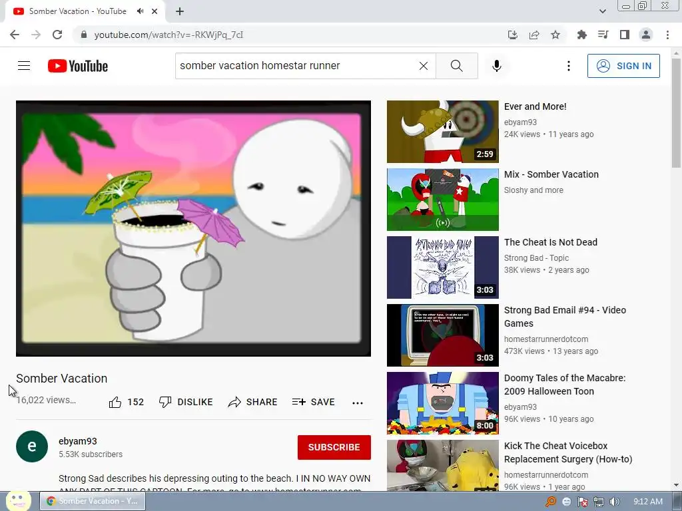Click the 9:12 AM taskbar clock
Screen dimensions: 682x511
(648, 502)
